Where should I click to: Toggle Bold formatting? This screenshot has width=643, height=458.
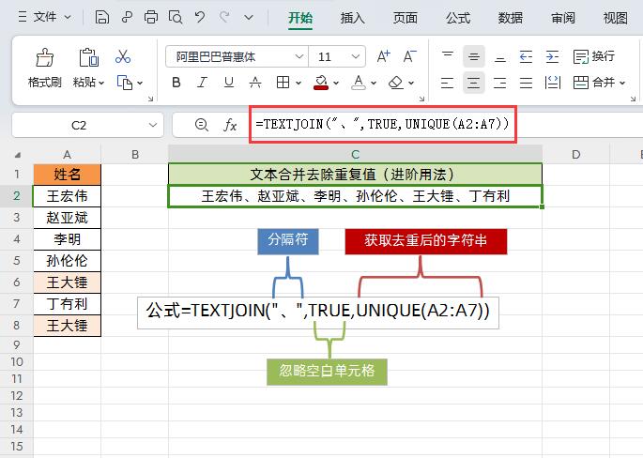pos(176,83)
